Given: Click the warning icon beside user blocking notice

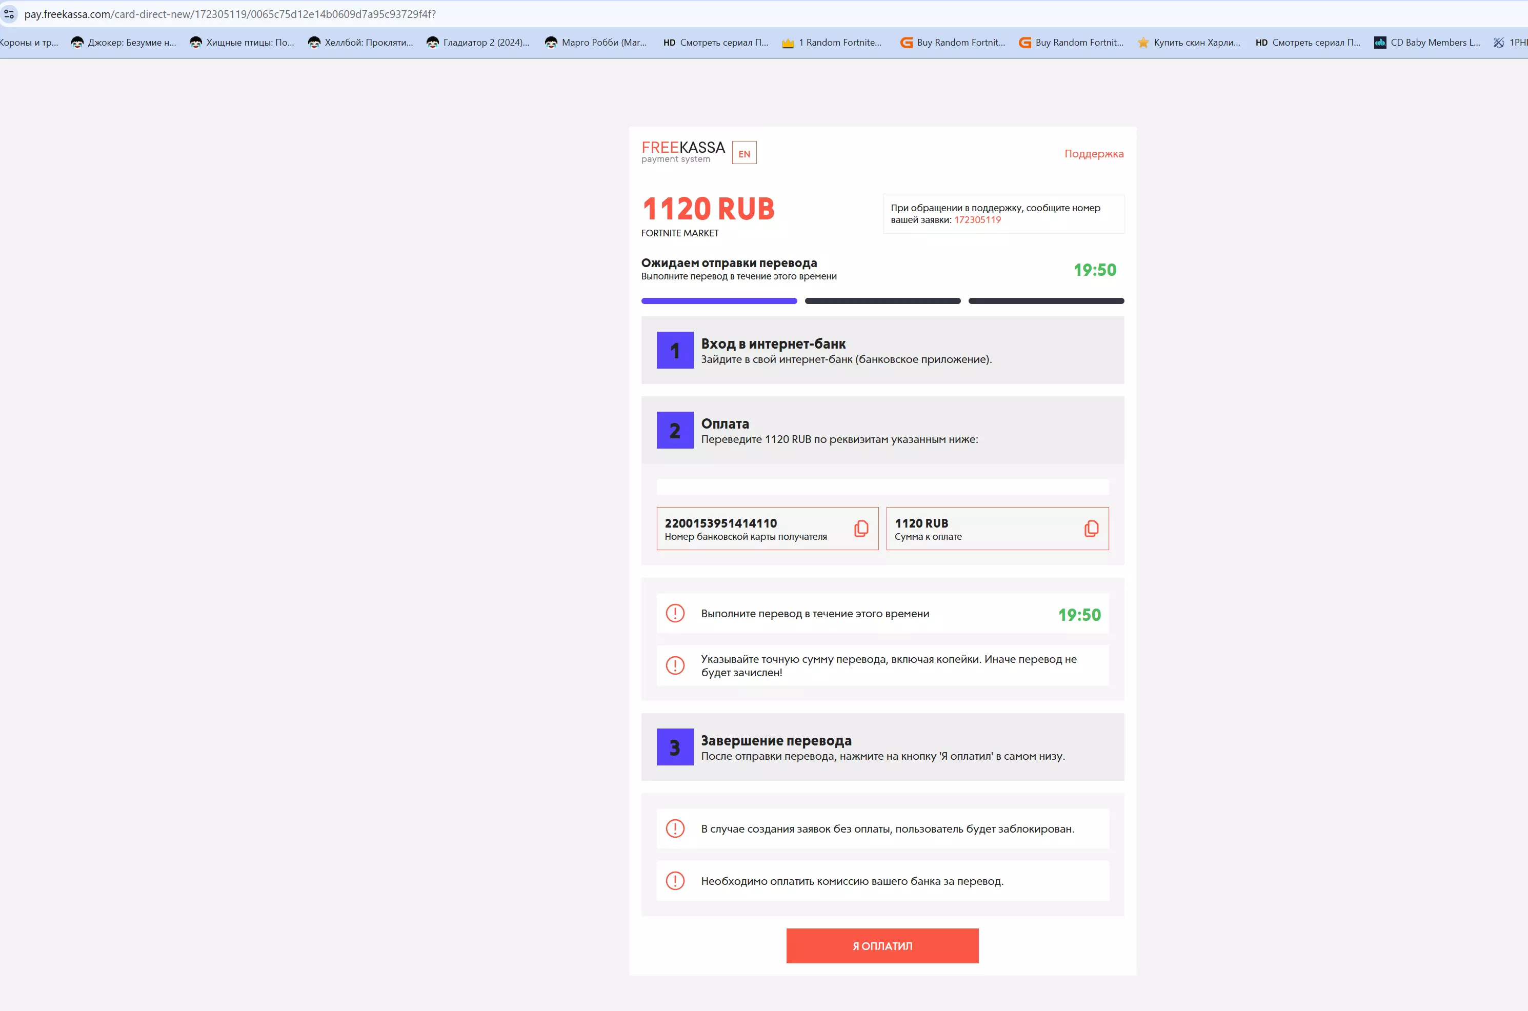Looking at the screenshot, I should click(675, 828).
